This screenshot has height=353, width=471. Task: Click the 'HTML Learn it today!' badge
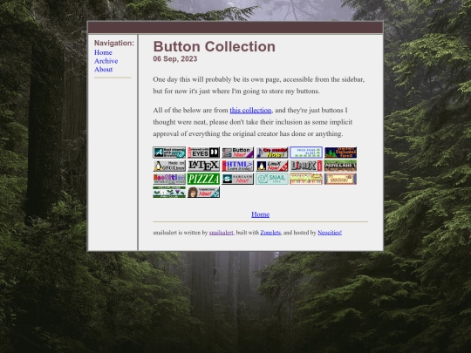point(237,166)
